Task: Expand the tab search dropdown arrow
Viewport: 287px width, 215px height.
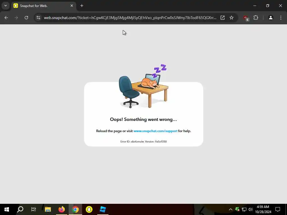Action: point(6,6)
